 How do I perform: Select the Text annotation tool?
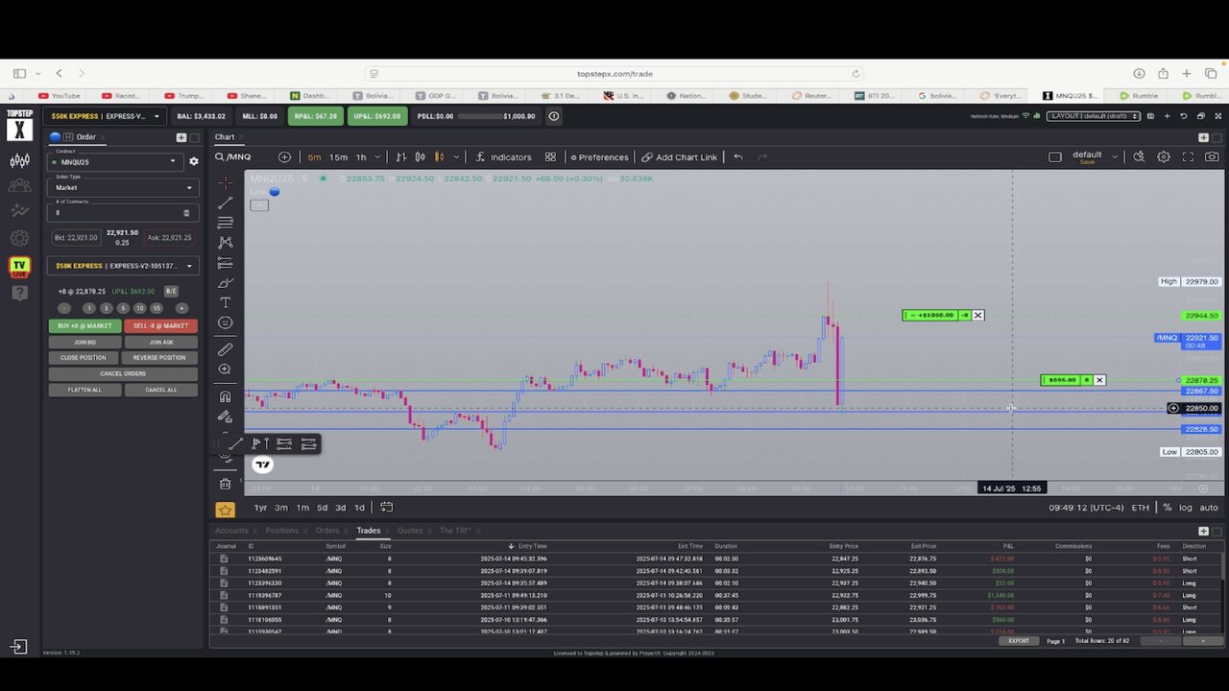(225, 302)
